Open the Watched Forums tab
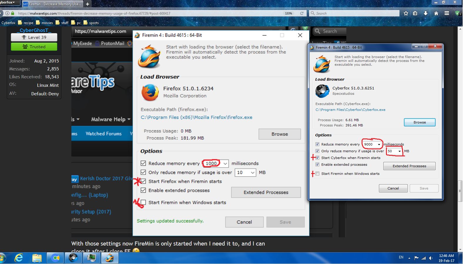This screenshot has height=264, width=470. [104, 134]
